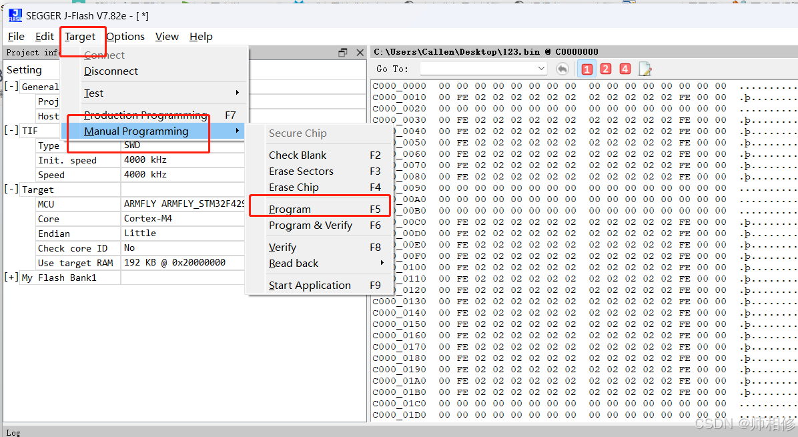Collapse the Target settings group

[12, 189]
